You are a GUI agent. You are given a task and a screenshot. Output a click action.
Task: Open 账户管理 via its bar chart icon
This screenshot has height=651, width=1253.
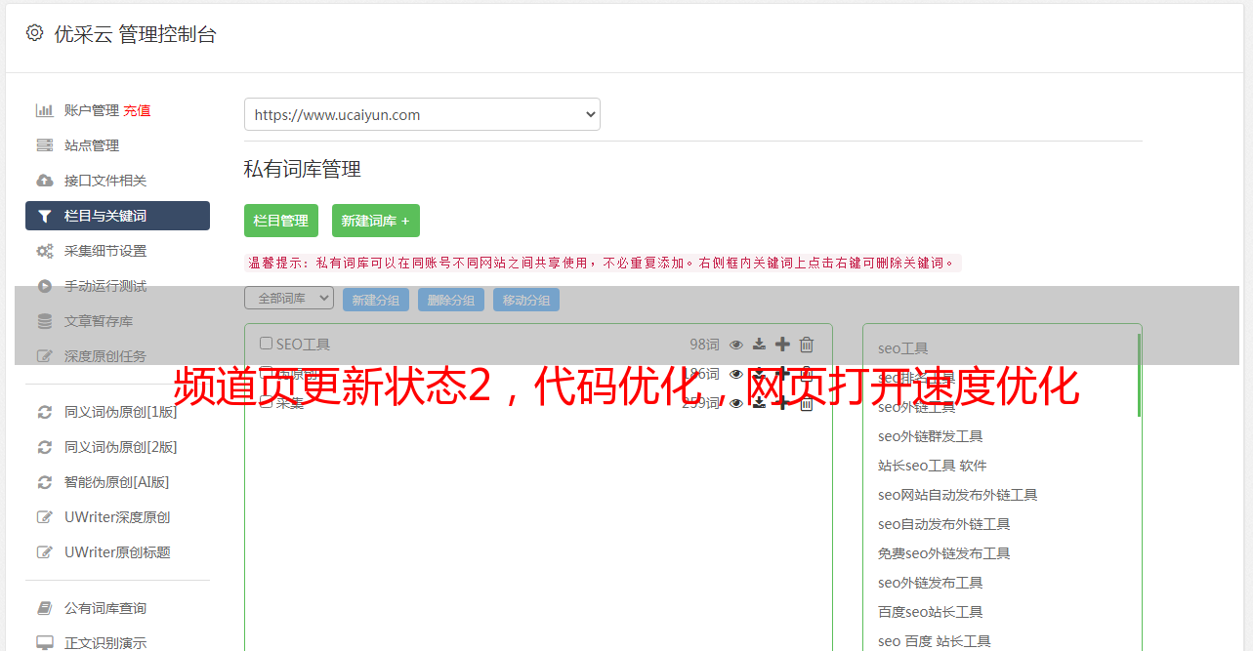[45, 110]
